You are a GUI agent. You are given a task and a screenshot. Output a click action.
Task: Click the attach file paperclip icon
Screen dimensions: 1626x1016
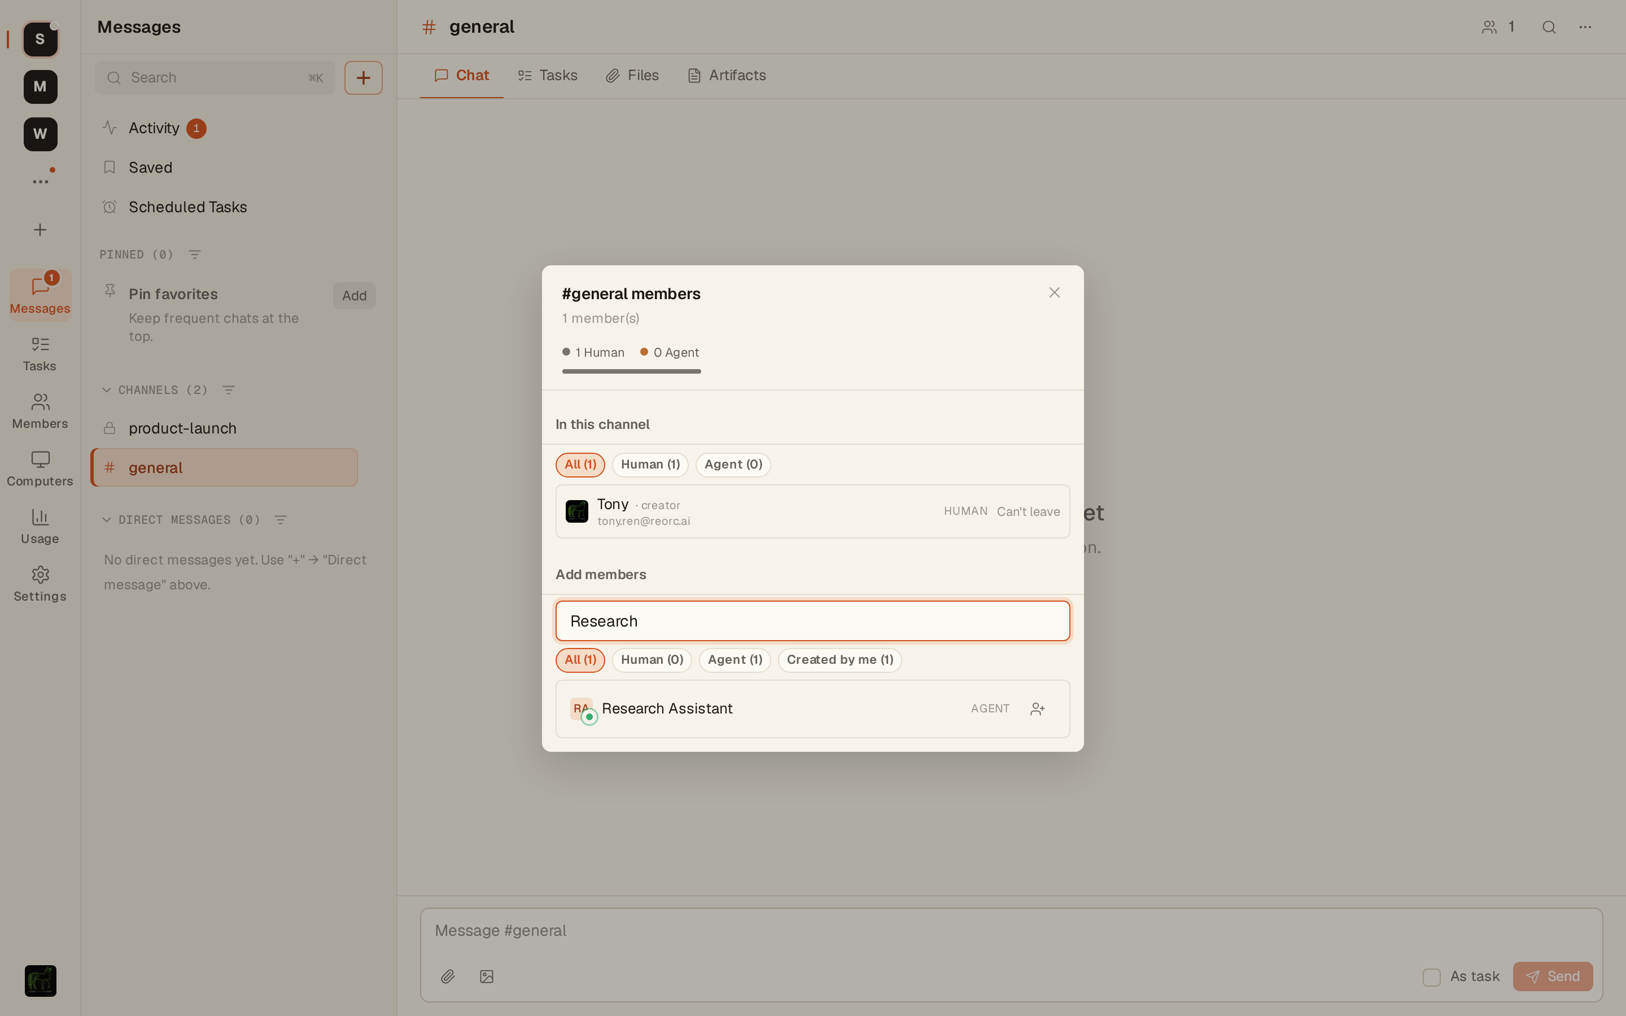(x=448, y=976)
